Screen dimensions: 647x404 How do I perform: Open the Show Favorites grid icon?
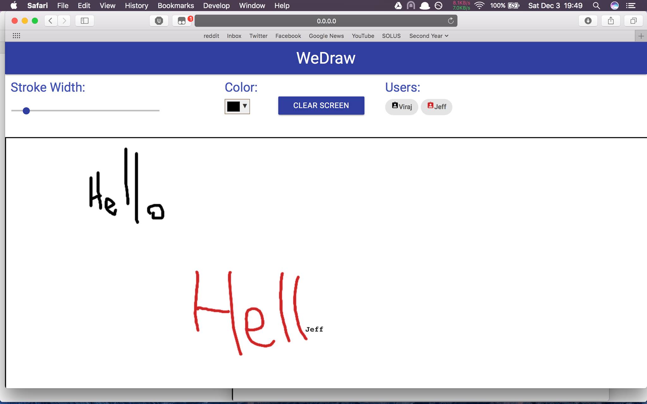(x=16, y=36)
